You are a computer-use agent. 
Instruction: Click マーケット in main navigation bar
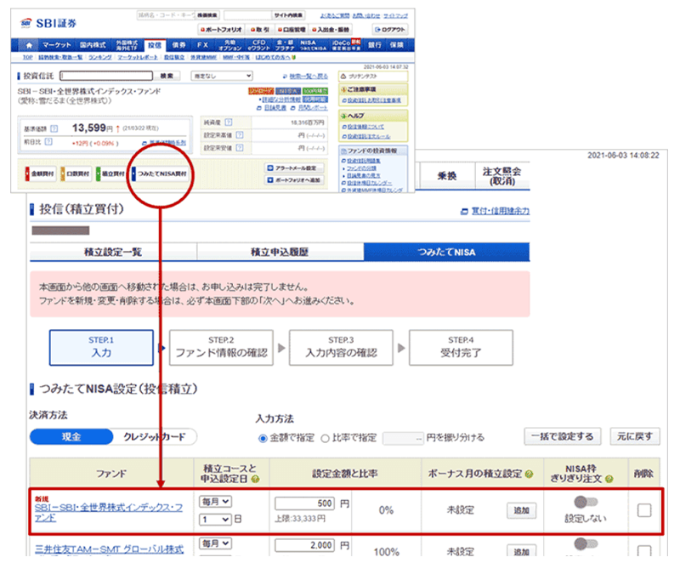(x=56, y=45)
